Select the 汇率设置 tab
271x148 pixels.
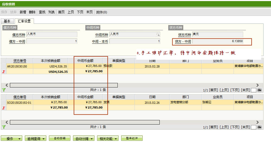[24, 21]
